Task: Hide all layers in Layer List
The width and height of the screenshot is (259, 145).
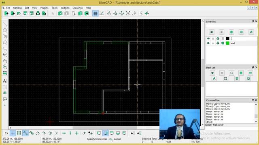Action: point(221,32)
